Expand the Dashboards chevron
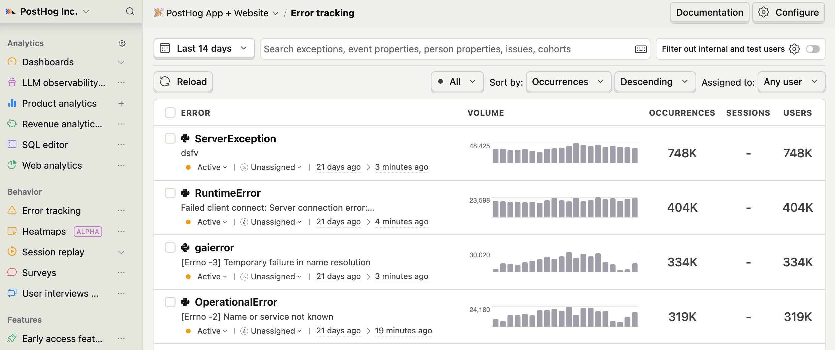Image resolution: width=835 pixels, height=350 pixels. [121, 62]
